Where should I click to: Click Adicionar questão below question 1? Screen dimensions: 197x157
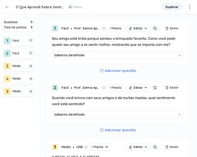click(118, 71)
